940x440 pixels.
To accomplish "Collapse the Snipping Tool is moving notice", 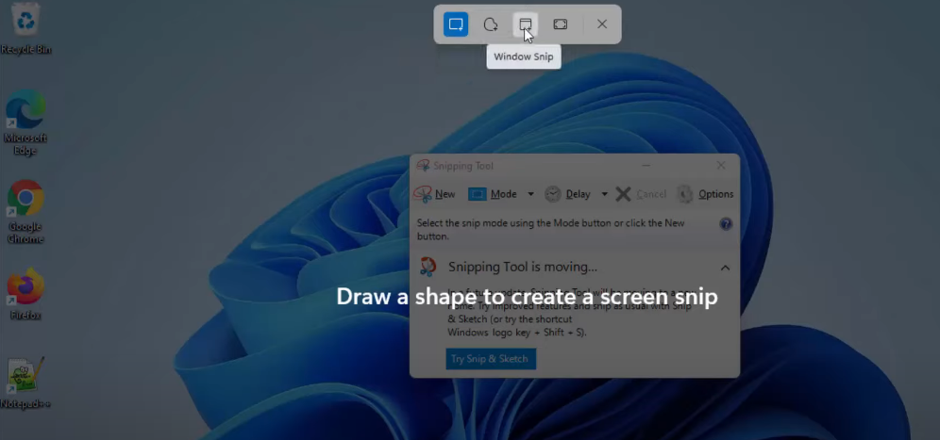I will coord(725,268).
